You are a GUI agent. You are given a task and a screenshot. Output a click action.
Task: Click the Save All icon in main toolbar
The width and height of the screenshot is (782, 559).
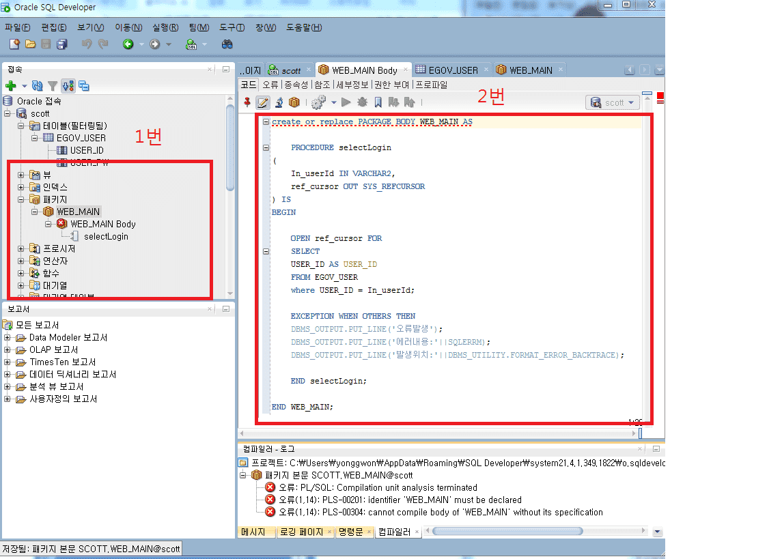click(x=62, y=44)
